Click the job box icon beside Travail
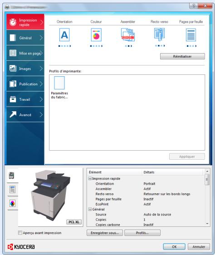 click(x=13, y=99)
